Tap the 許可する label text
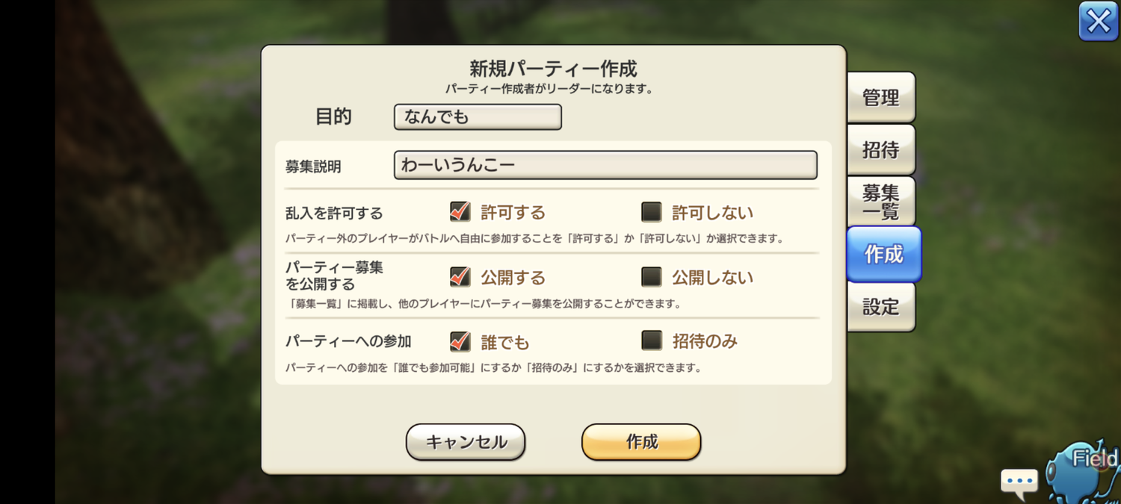The height and width of the screenshot is (504, 1121). click(513, 213)
